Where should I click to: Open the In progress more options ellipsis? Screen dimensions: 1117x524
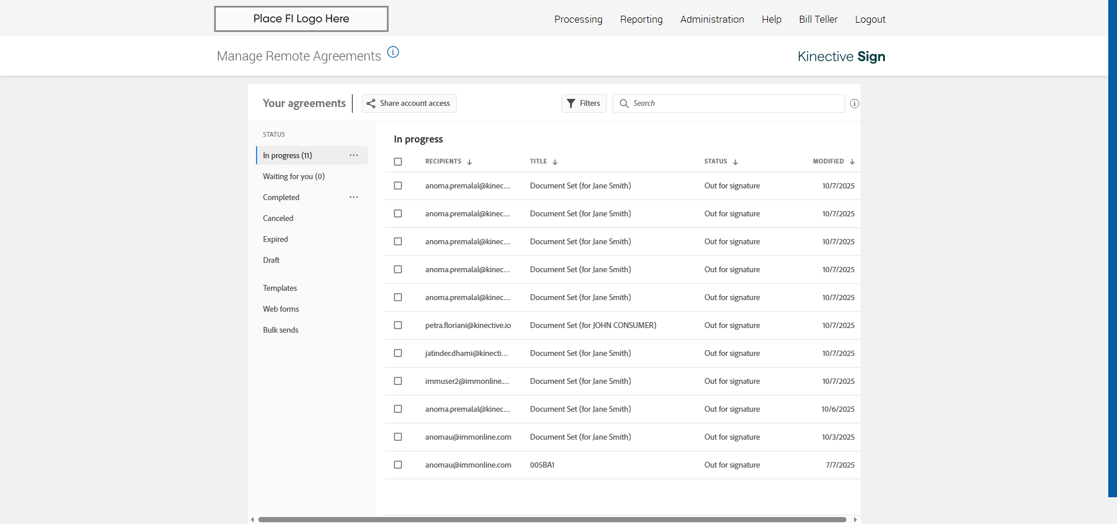click(354, 155)
